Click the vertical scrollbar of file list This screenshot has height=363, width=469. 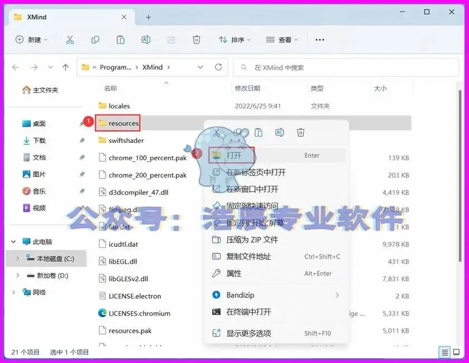tap(460, 176)
